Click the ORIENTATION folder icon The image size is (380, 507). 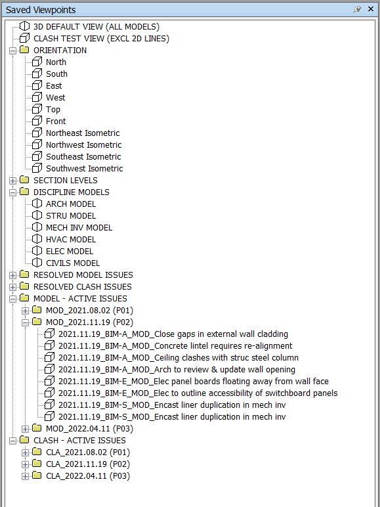24,50
